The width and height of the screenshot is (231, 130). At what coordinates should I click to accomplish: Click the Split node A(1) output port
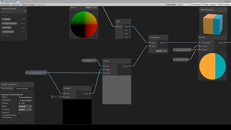click(x=130, y=37)
